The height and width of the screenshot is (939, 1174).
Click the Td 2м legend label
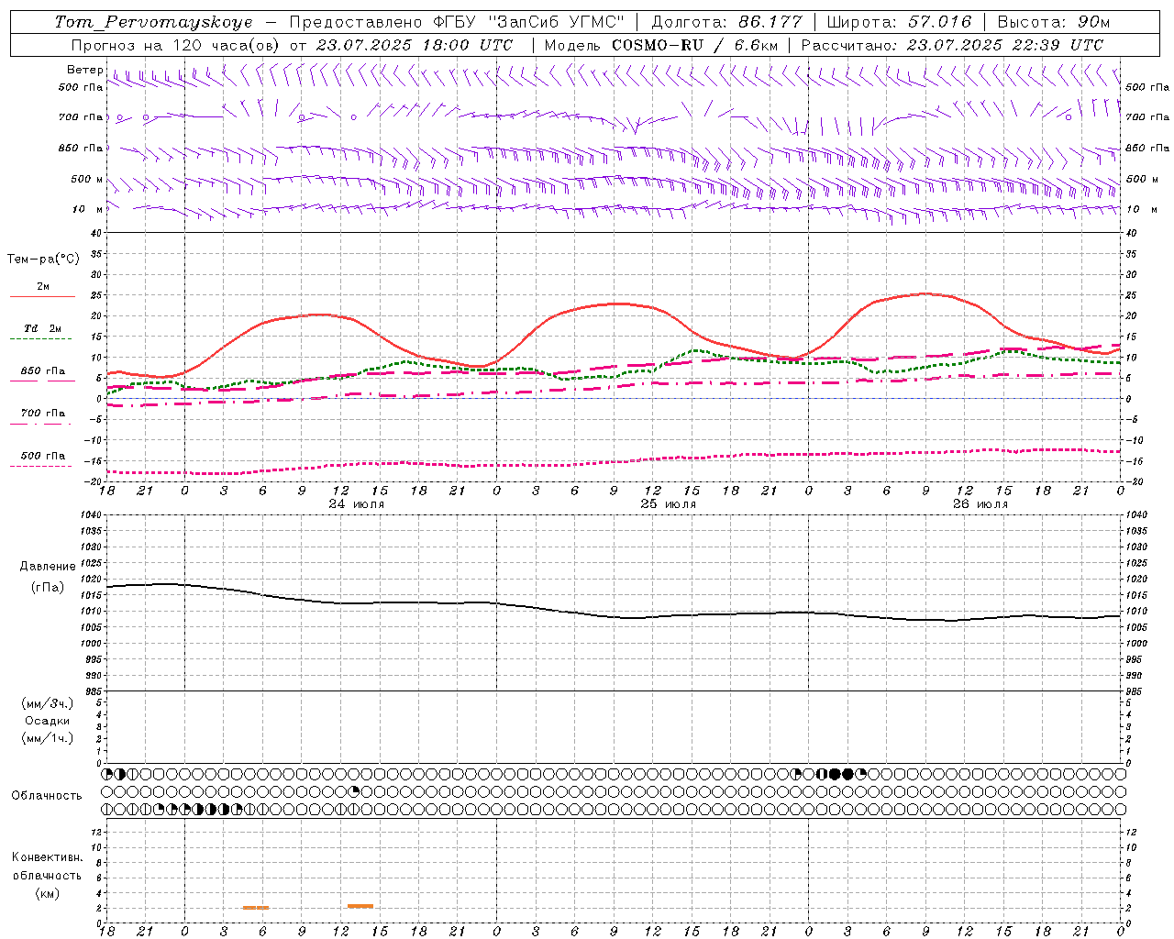click(x=42, y=328)
